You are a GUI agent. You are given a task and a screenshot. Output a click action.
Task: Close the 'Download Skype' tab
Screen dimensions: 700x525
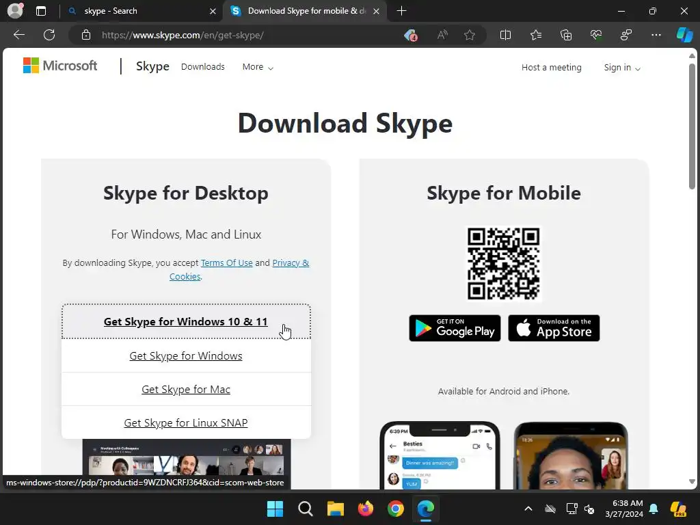click(377, 11)
